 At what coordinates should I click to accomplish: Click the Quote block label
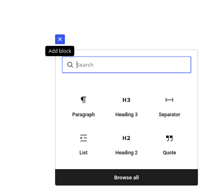tap(169, 153)
